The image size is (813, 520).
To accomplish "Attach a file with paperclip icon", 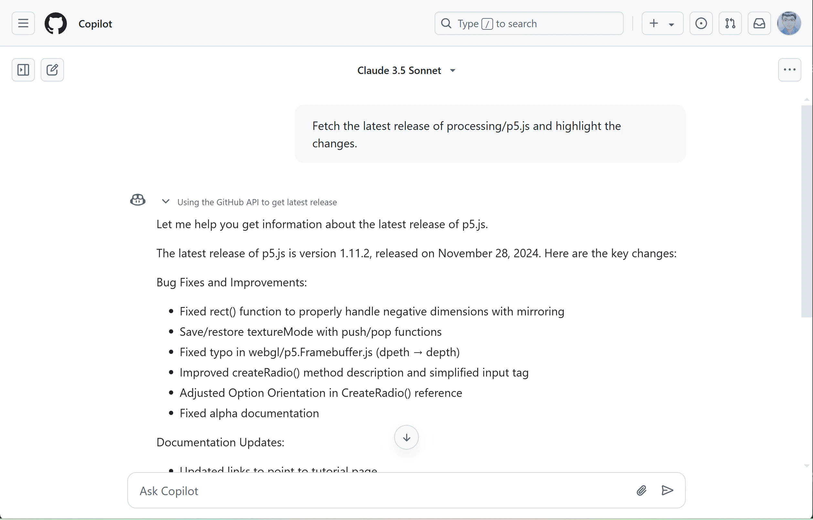I will click(x=641, y=490).
